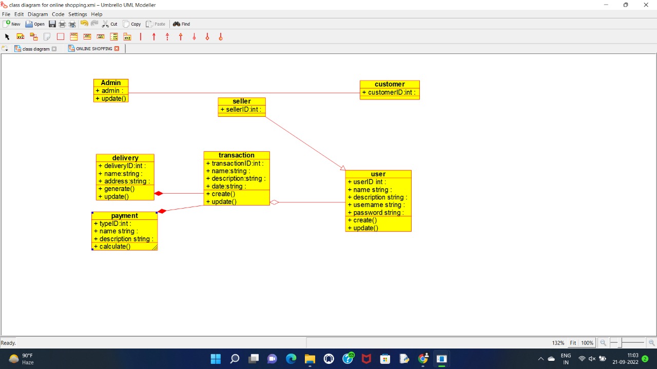This screenshot has width=657, height=369.
Task: Click the Copy toolbar button
Action: click(x=132, y=24)
